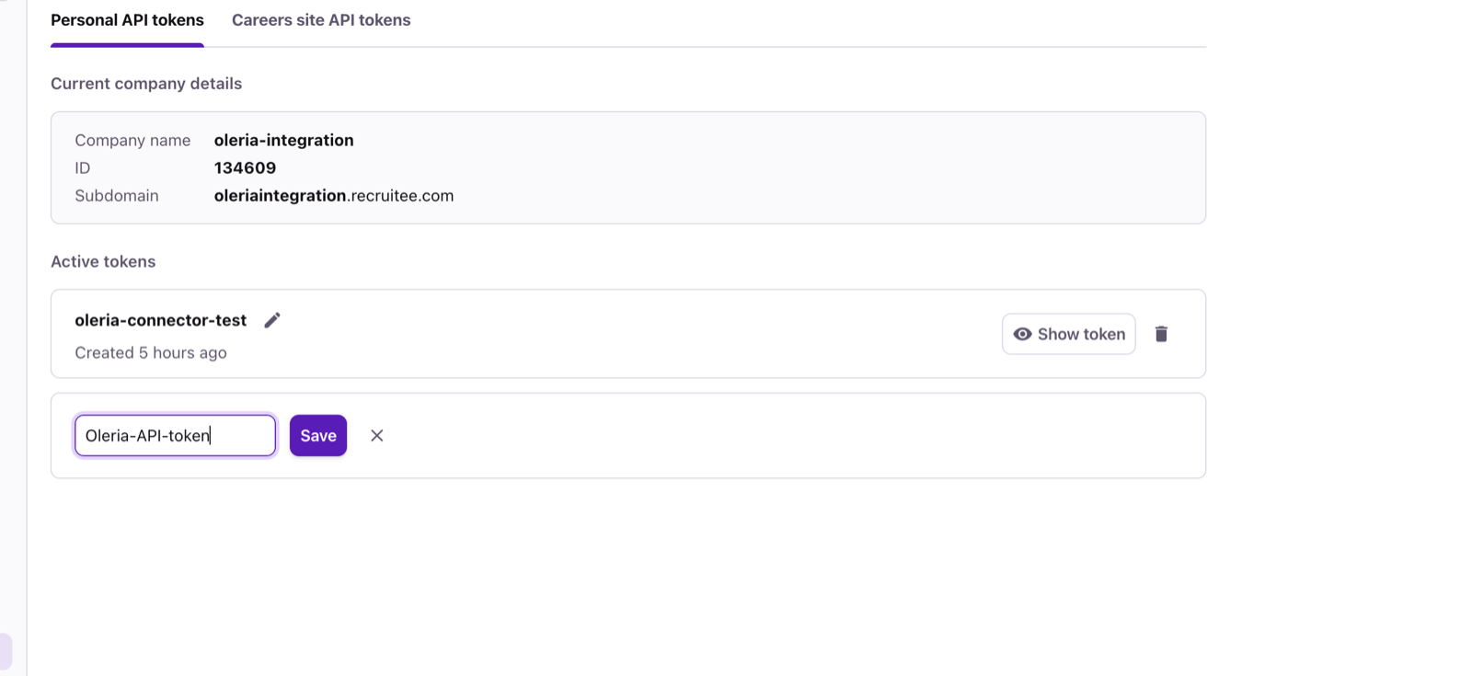Click the Active tokens heading
1472x676 pixels.
pyautogui.click(x=103, y=261)
